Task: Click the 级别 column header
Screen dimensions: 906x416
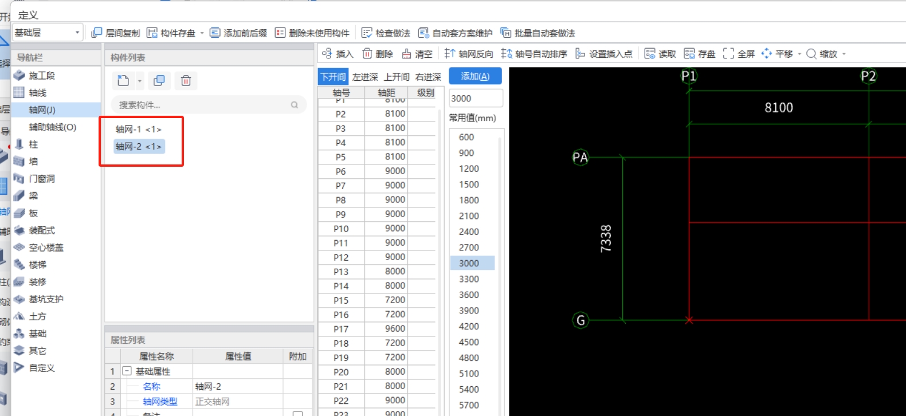Action: 425,92
